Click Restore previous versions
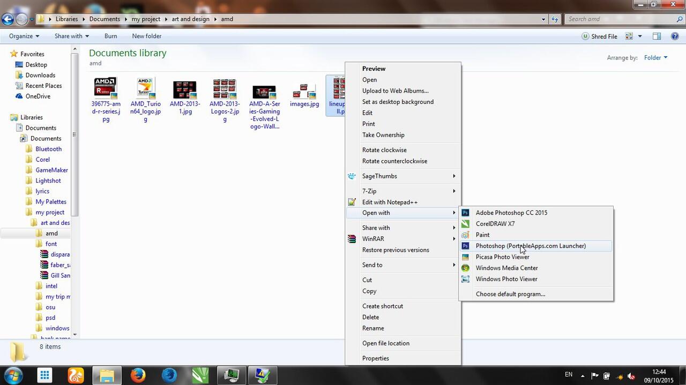686x385 pixels. [403, 250]
